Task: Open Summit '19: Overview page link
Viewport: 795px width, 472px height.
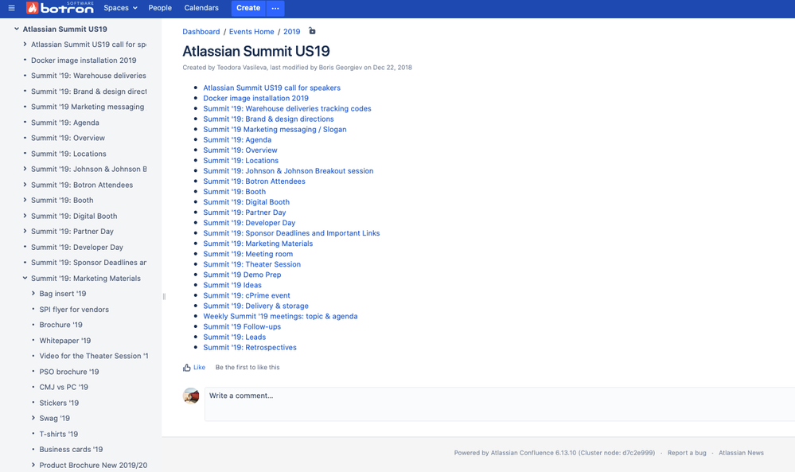Action: tap(240, 150)
